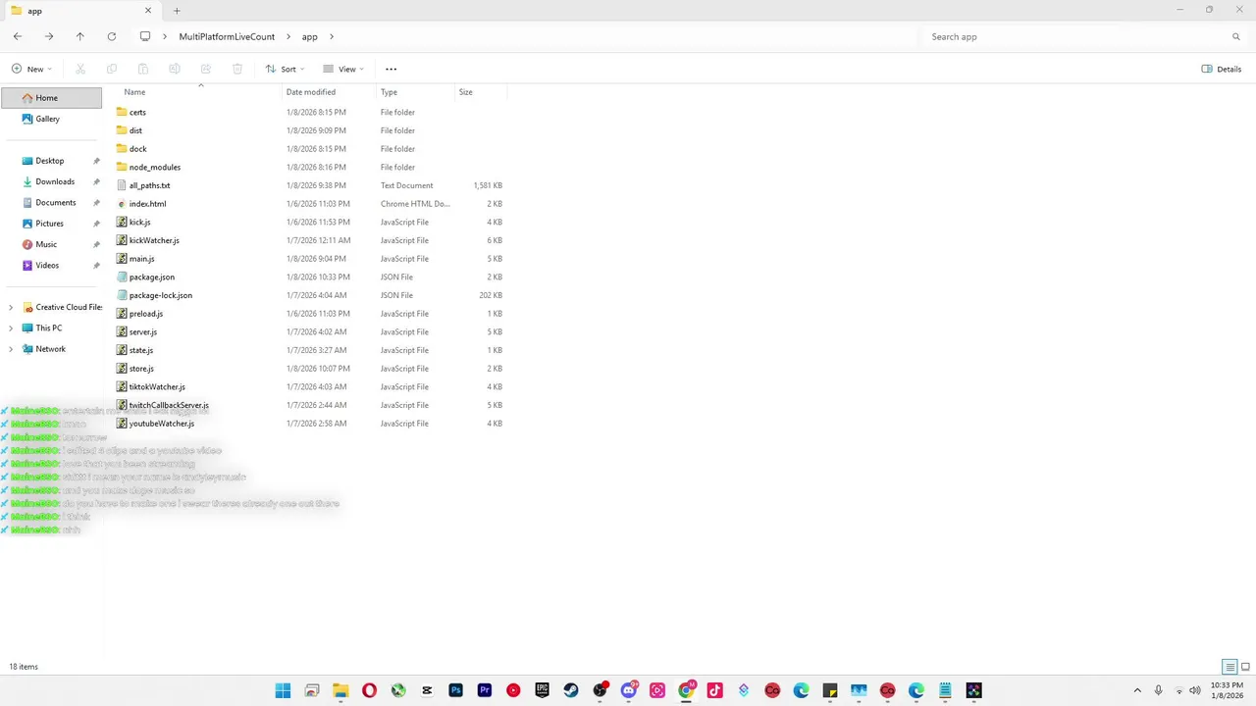Sort by Date modified column
1256x706 pixels.
(329, 92)
